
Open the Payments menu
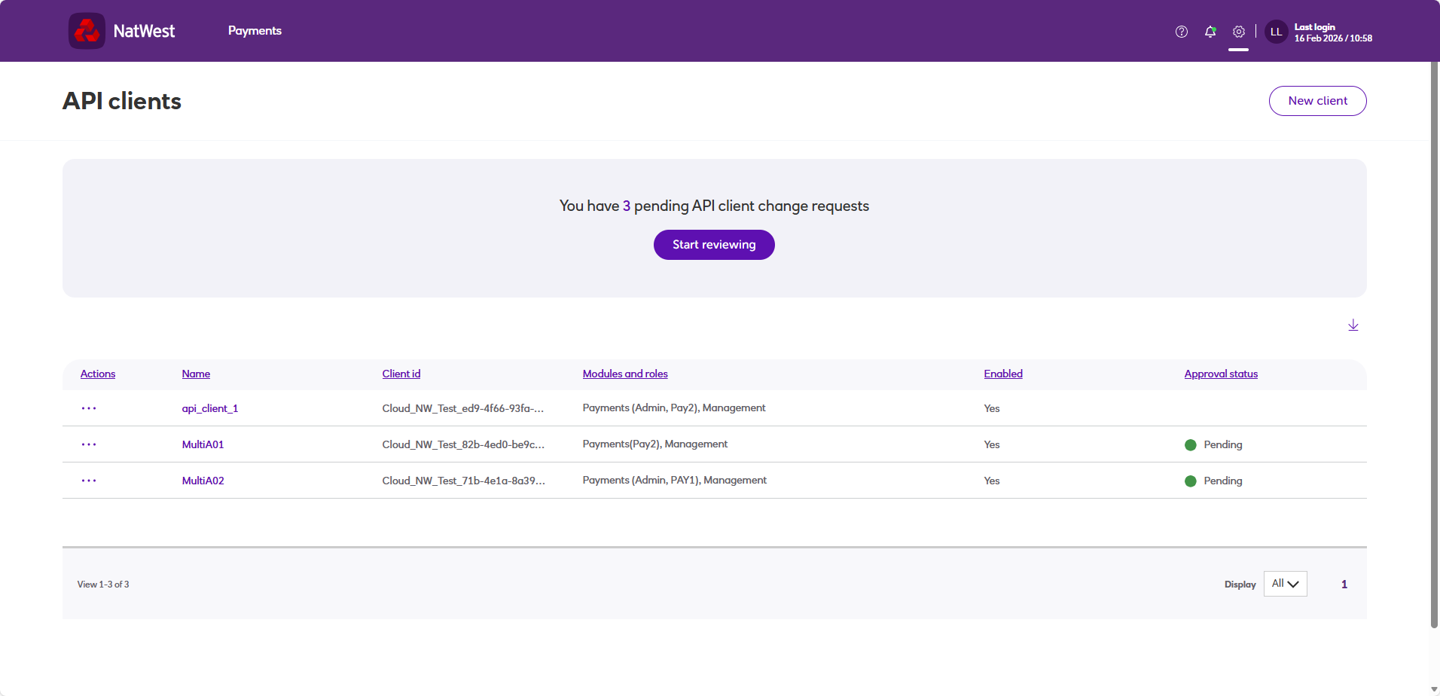tap(255, 31)
